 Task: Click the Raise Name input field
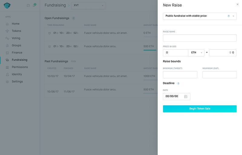point(200,38)
